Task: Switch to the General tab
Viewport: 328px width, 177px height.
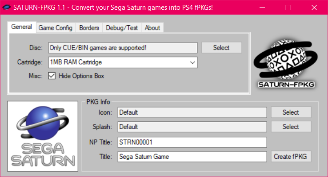Action: click(x=21, y=27)
